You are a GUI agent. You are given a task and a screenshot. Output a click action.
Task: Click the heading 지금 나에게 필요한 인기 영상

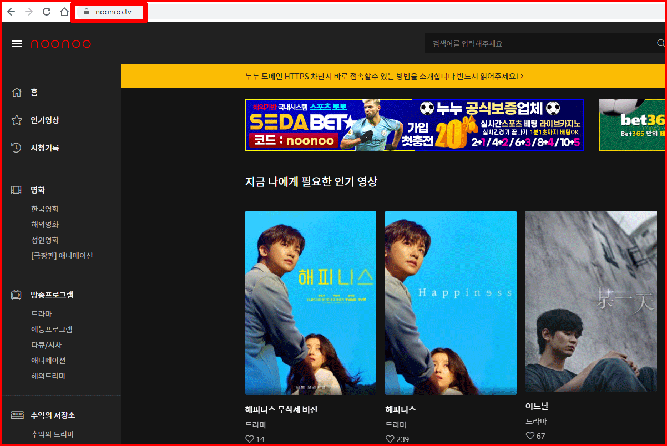tap(311, 181)
